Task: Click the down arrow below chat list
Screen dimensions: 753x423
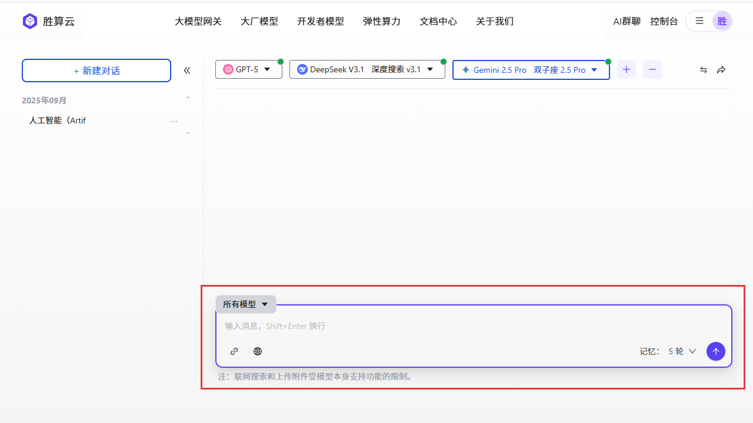Action: (188, 133)
